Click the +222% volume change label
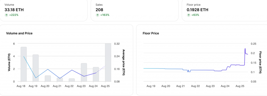The height and width of the screenshot is (96, 267). pos(14,15)
